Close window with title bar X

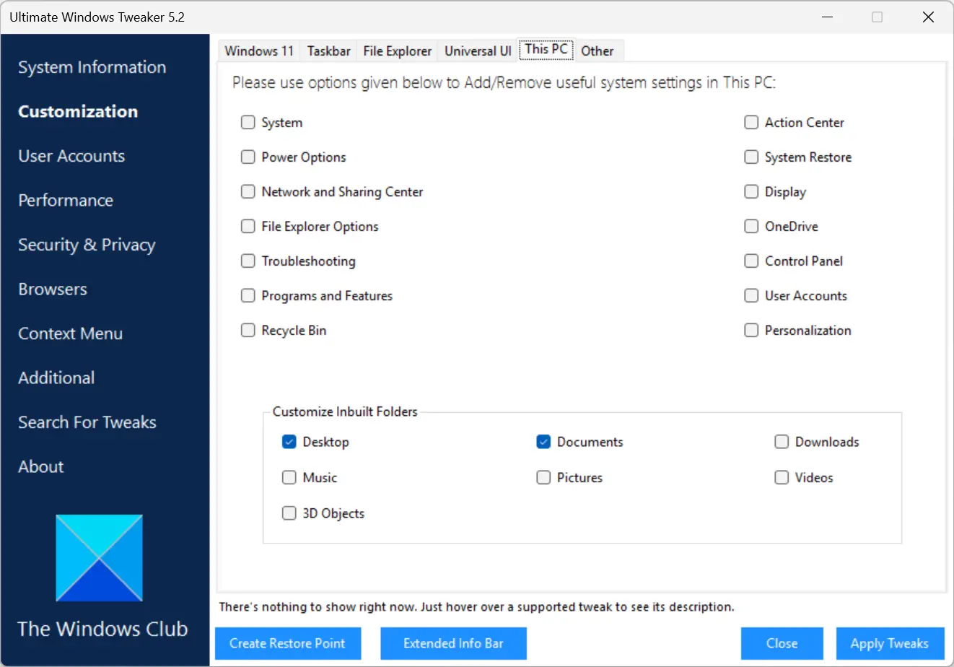click(929, 17)
